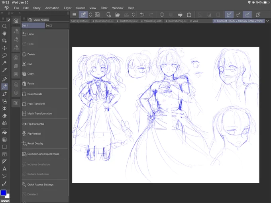This screenshot has width=271, height=203.
Task: Open the Animation menu
Action: 52,8
